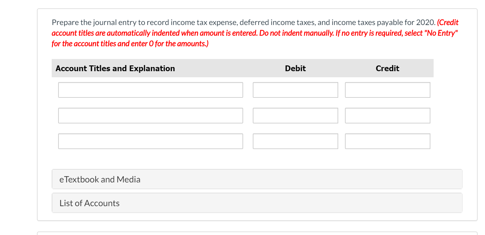Open the third row account title dropdown
Screen dimensions: 485x235
[x=150, y=141]
